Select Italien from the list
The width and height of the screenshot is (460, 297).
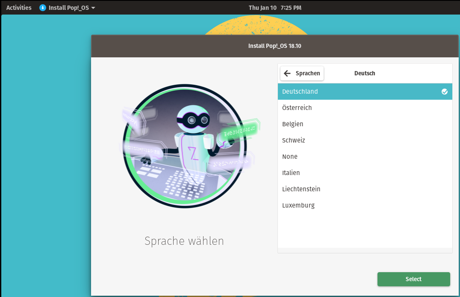(291, 173)
